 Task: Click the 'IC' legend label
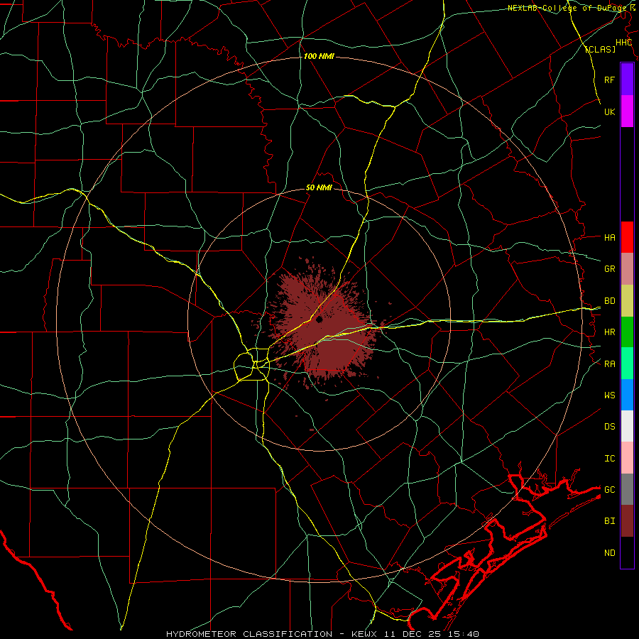coord(609,459)
